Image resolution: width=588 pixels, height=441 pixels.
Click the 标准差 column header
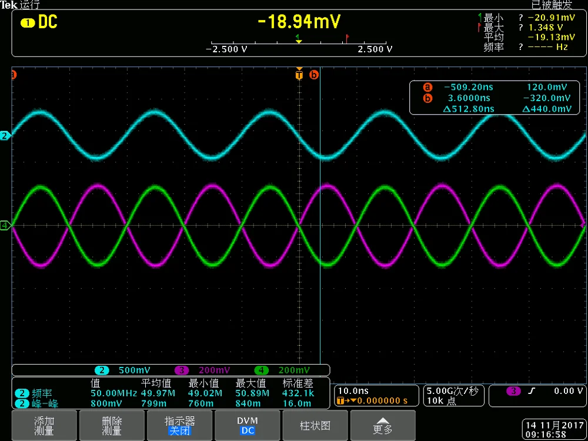click(298, 383)
